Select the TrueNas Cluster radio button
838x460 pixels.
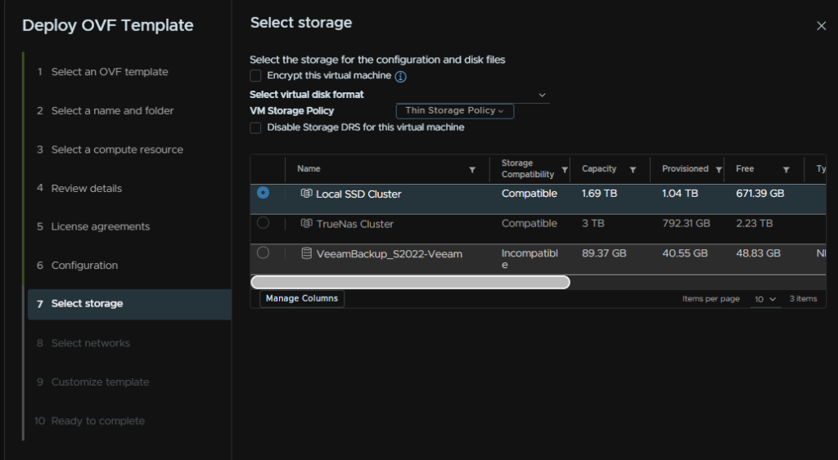(x=263, y=222)
